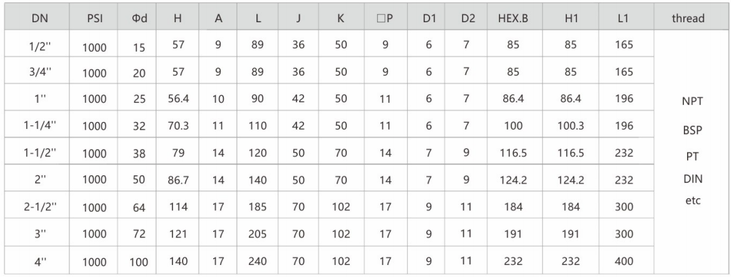Screen dimensions: 731x277
Task: Click the Φd value 100 cell
Action: (139, 262)
